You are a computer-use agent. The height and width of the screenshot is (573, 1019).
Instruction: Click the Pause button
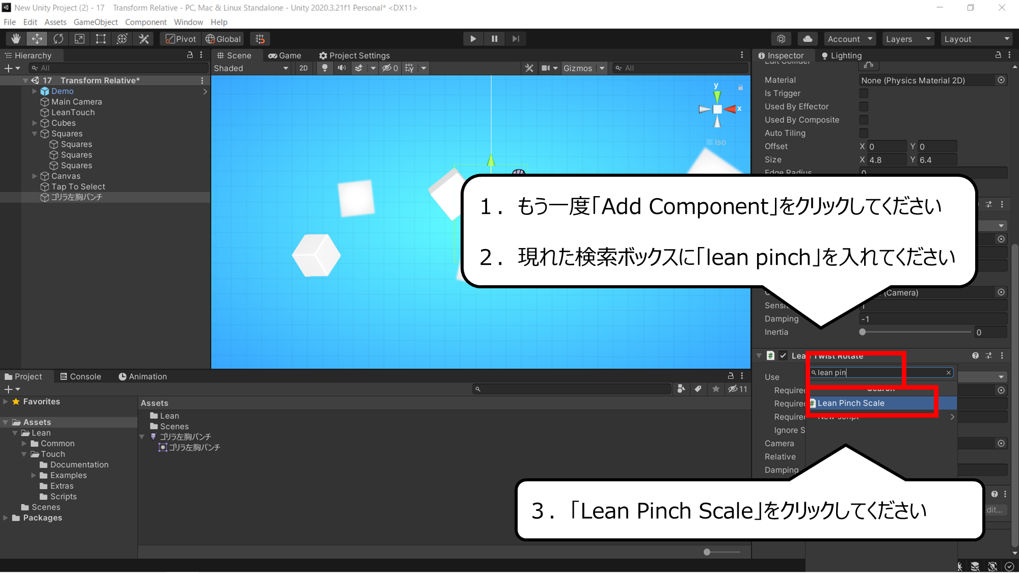(x=494, y=39)
